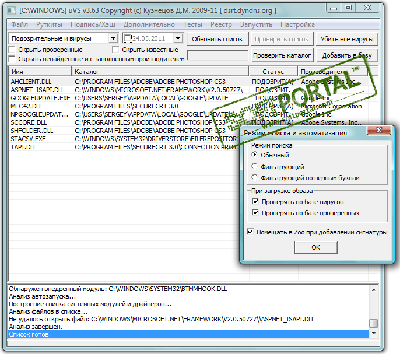The image size is (400, 354).
Task: Open the Реестр menu
Action: point(221,24)
